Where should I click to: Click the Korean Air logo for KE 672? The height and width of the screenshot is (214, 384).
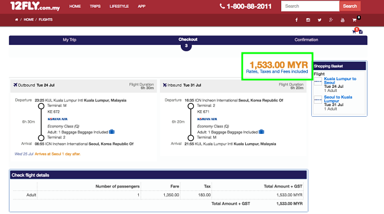click(x=57, y=119)
